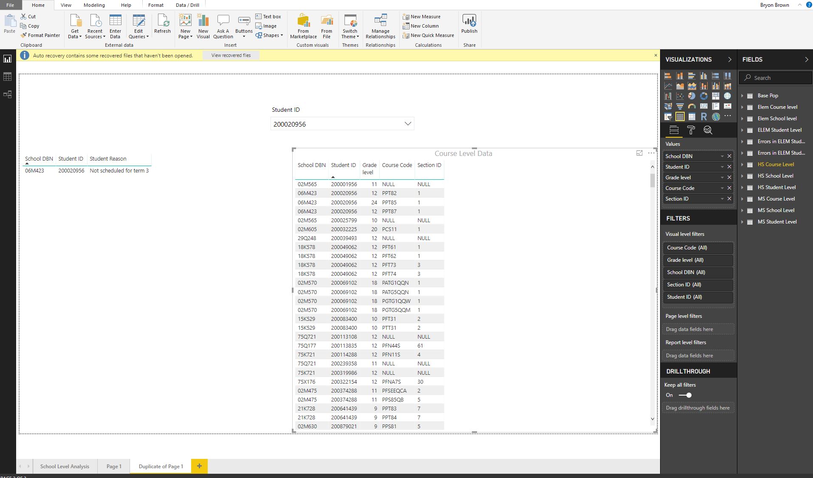
Task: Open the Modeling ribbon tab
Action: [x=94, y=5]
